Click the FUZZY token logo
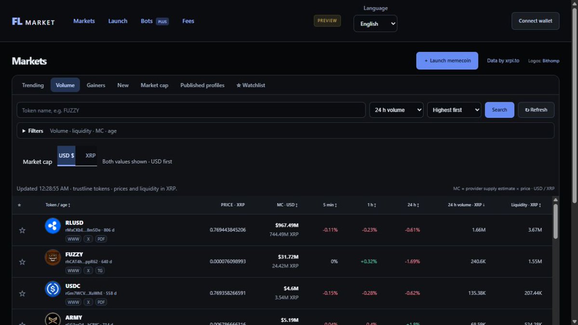The image size is (578, 325). click(53, 257)
